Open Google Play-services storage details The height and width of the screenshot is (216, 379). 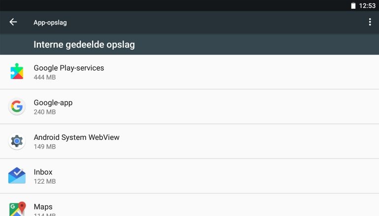197,72
